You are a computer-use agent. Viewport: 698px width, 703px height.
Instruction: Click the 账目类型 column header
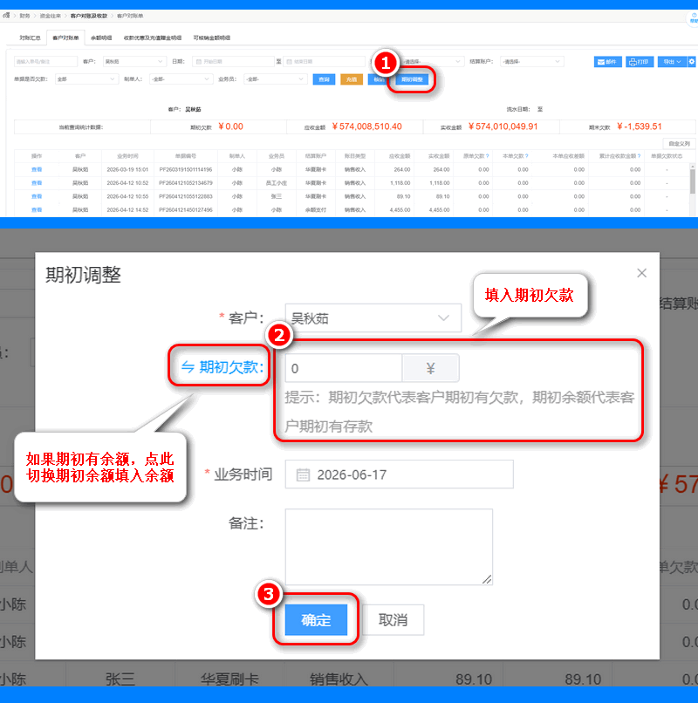pyautogui.click(x=355, y=156)
